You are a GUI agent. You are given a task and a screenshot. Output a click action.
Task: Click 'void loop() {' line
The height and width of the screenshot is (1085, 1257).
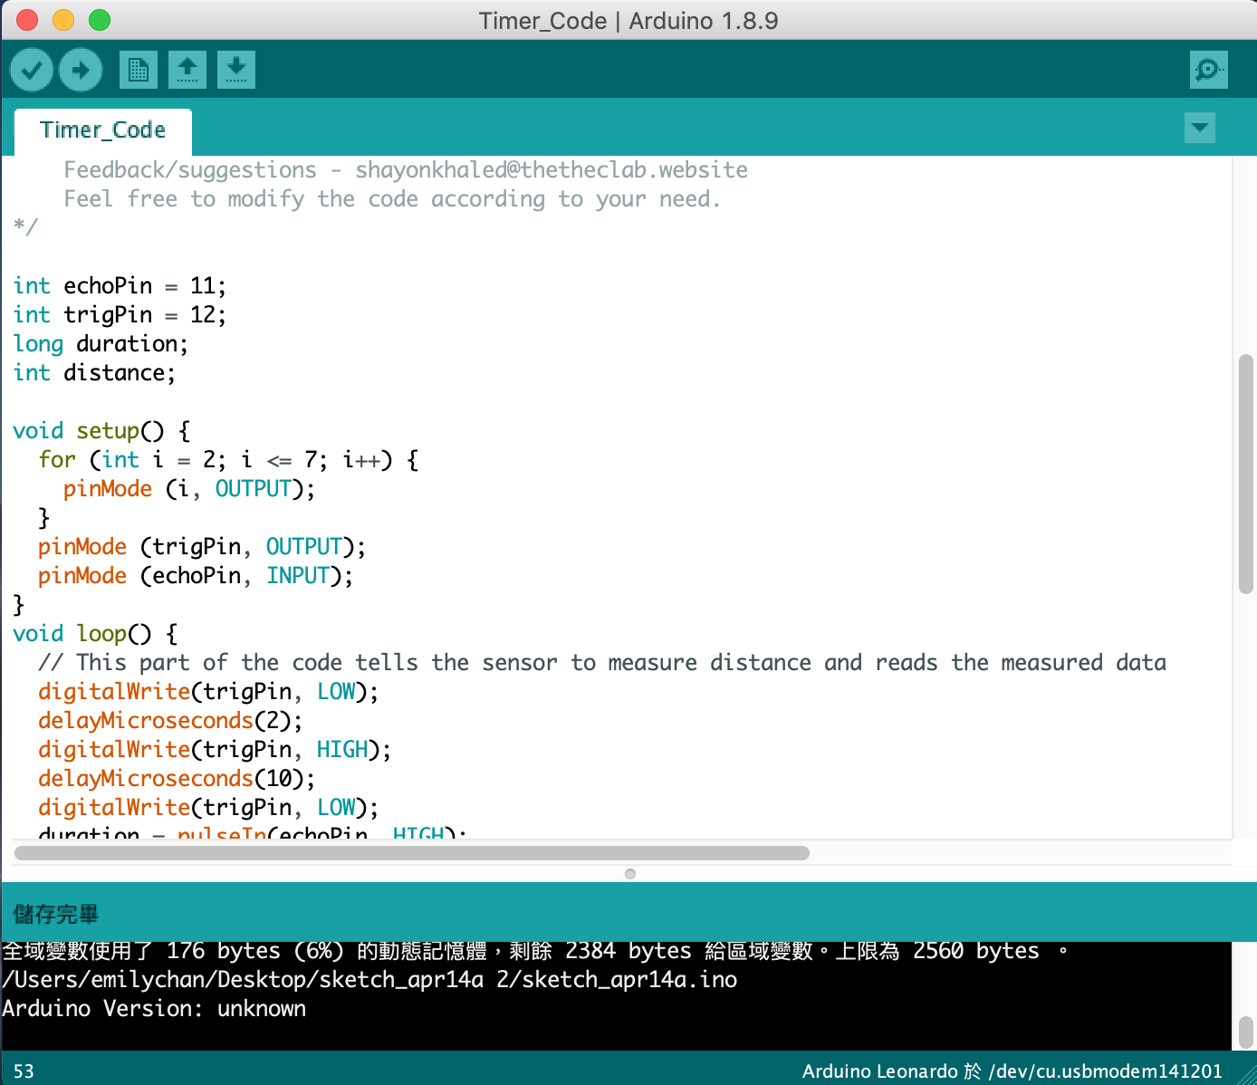(95, 634)
